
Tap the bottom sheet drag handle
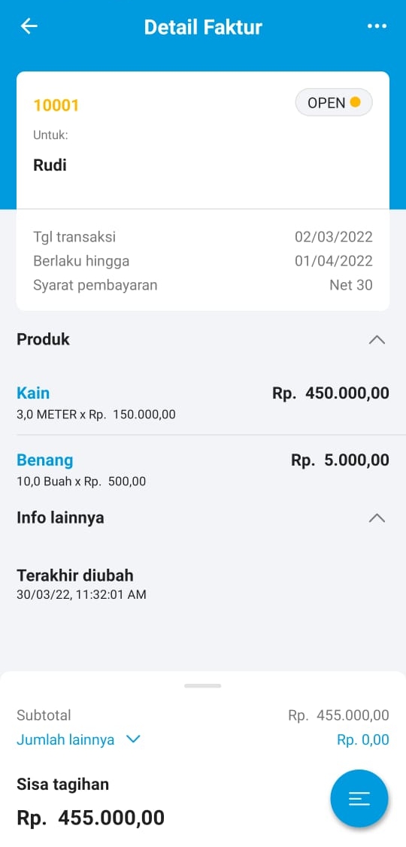point(202,686)
